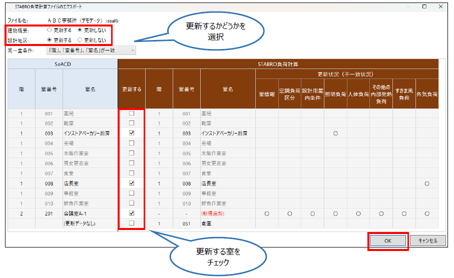Click the 更新する column header

(132, 89)
